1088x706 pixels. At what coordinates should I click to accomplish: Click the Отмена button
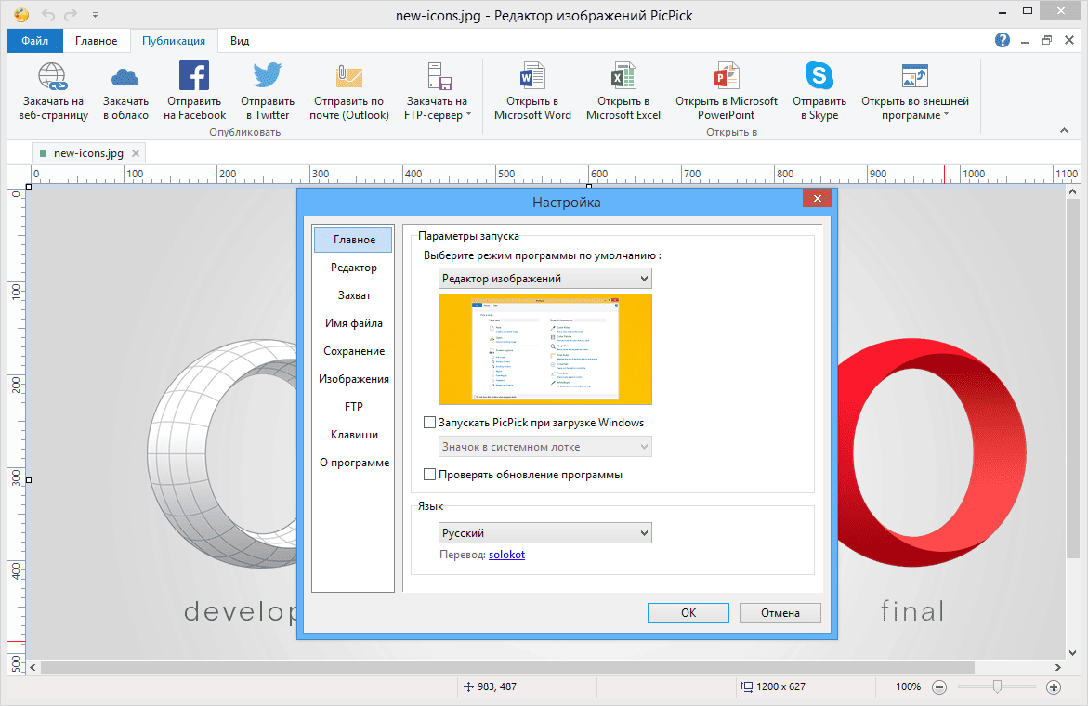780,613
